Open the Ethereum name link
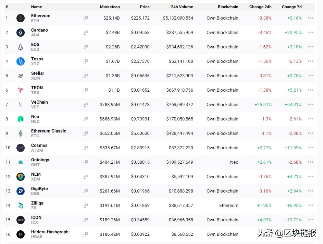This screenshot has height=244, width=323. pyautogui.click(x=40, y=16)
